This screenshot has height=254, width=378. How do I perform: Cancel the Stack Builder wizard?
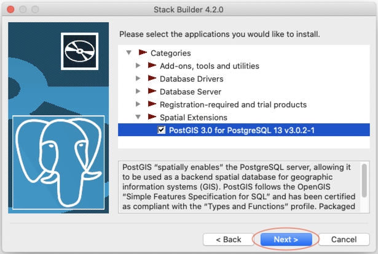click(x=344, y=239)
